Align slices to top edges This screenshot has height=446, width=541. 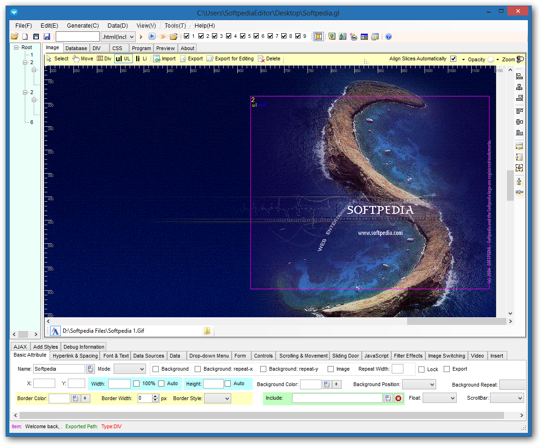point(519,111)
